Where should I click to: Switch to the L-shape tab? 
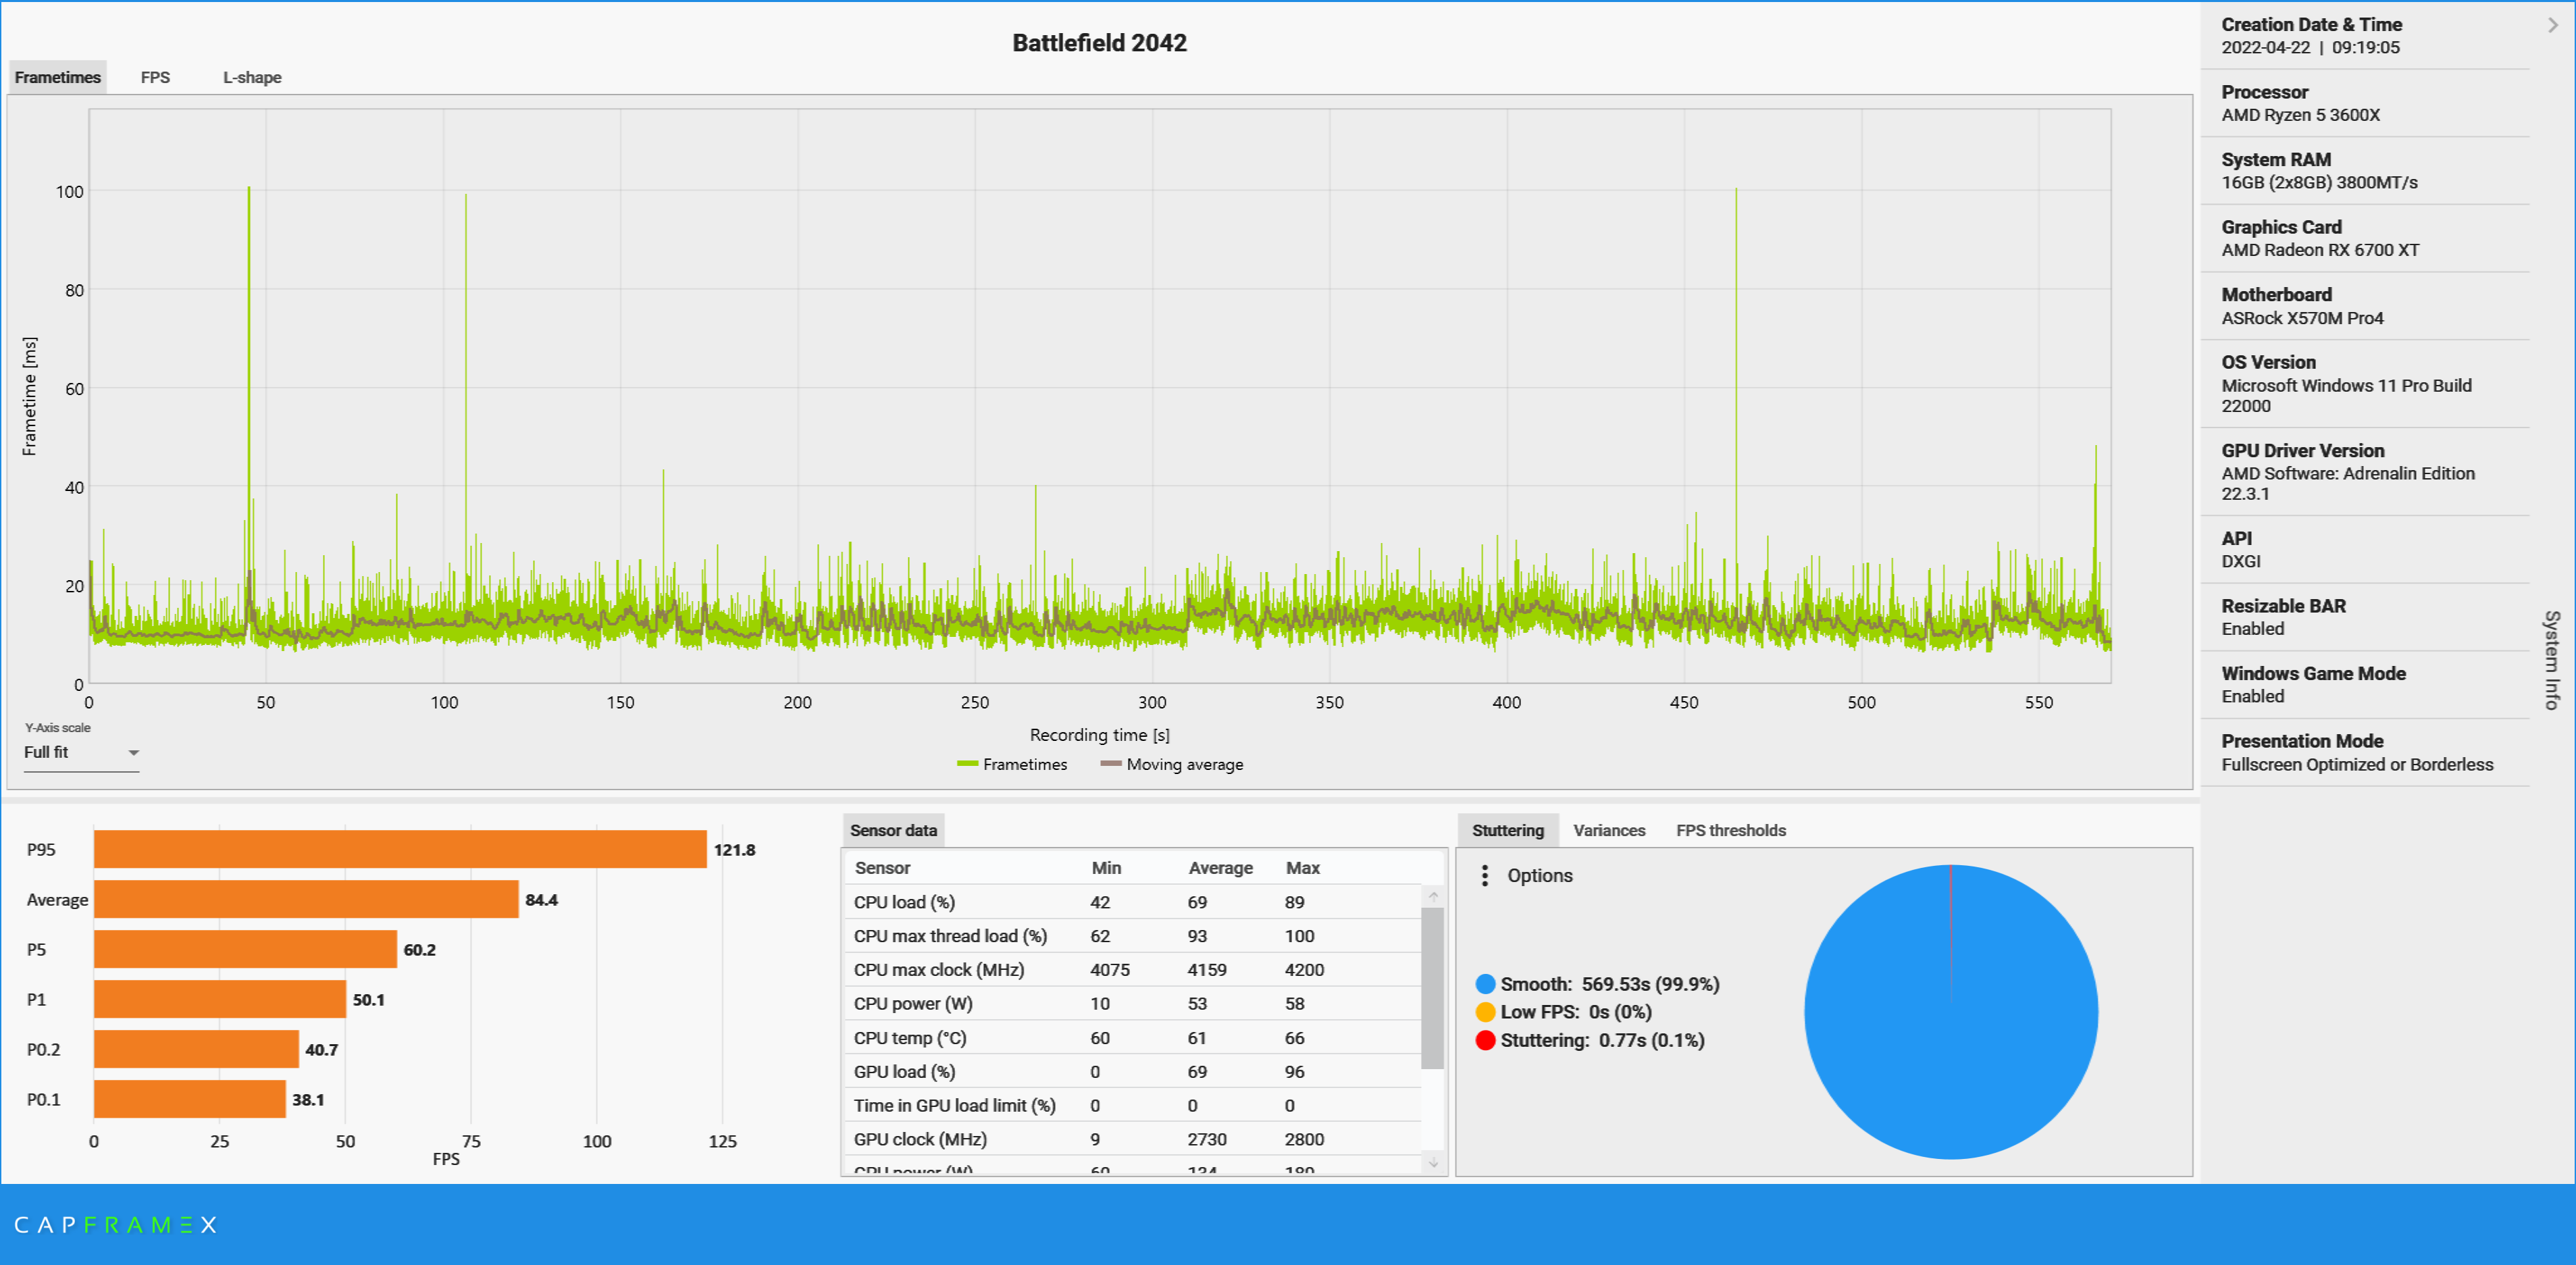click(251, 77)
